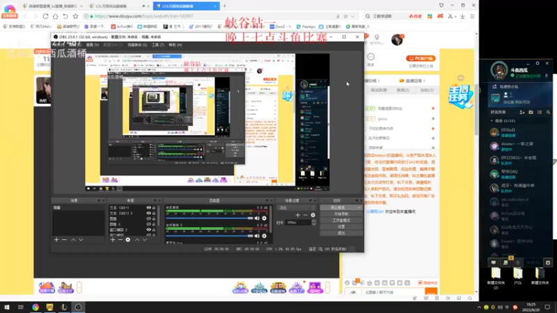This screenshot has width=557, height=313.
Task: Move selected source up in OBS
Action: point(136,240)
